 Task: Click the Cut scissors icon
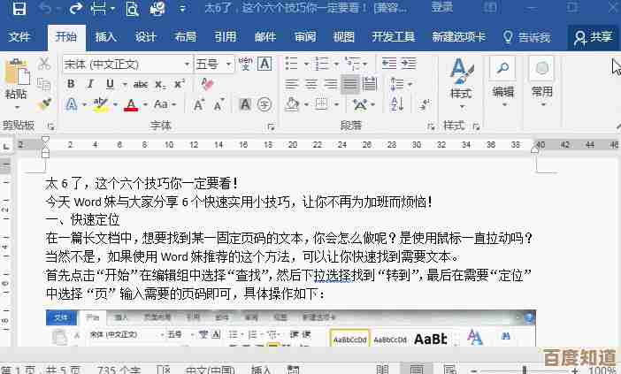click(x=44, y=64)
